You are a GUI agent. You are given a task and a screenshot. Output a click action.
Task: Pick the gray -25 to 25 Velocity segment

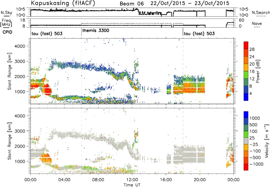246,141
